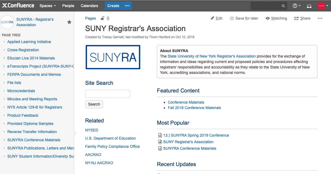Expand SUNYRA Conference Materials tree node
Screen dimensions: 331x174
click(4, 140)
